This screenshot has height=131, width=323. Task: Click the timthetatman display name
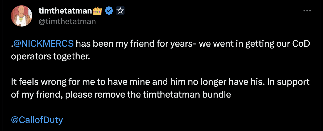tap(65, 11)
